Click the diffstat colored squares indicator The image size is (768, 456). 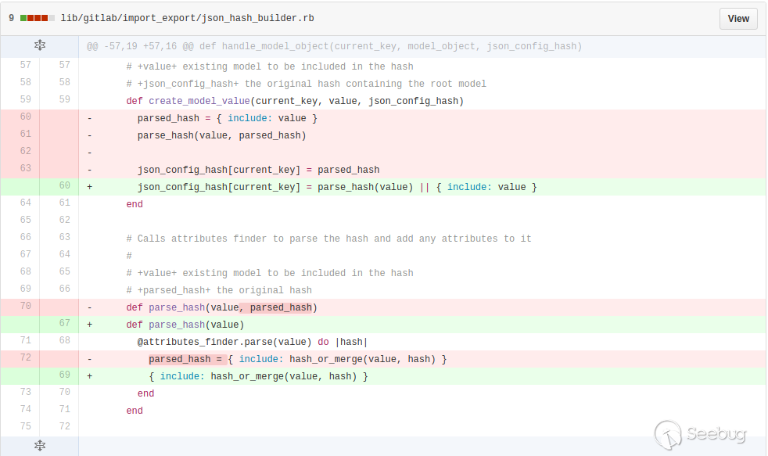tap(37, 18)
